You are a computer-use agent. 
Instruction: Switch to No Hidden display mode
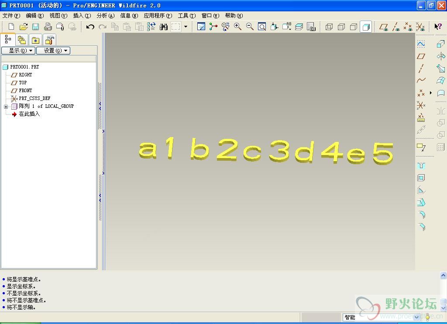click(354, 27)
